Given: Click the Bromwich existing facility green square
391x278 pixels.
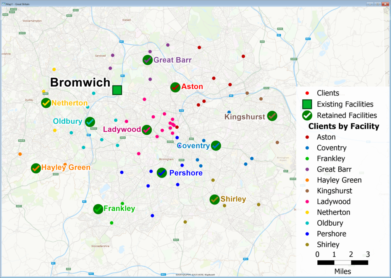Looking at the screenshot, I should [x=117, y=90].
